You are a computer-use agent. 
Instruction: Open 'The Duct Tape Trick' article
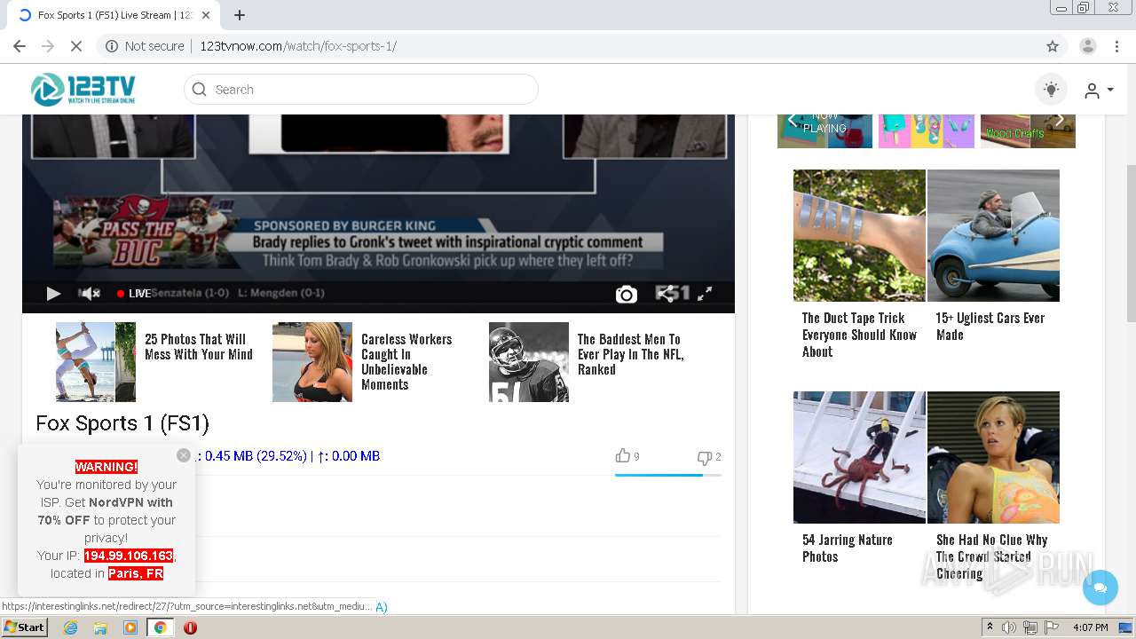(x=859, y=335)
